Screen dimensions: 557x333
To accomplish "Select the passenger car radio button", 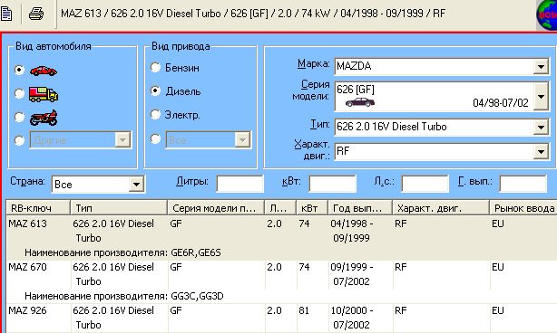I will pos(19,70).
